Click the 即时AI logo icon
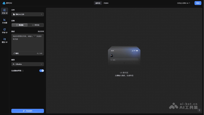The width and height of the screenshot is (204, 115). click(4, 3)
